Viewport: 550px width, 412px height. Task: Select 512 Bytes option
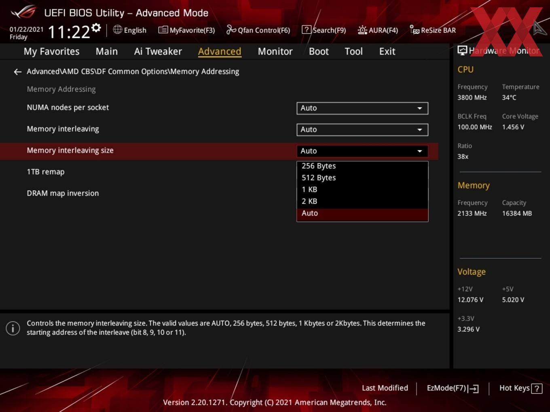click(362, 178)
